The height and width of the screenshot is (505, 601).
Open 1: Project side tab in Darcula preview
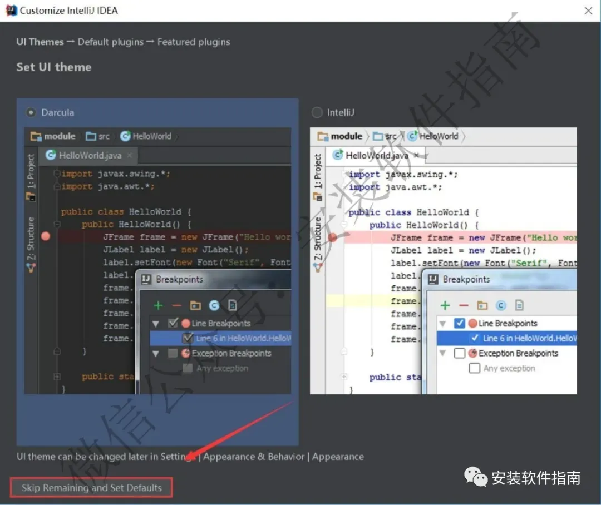(x=31, y=177)
